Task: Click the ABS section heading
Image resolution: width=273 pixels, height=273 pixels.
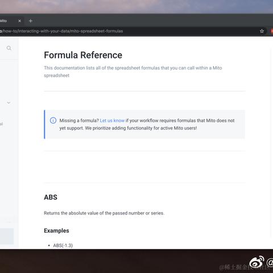Action: point(51,197)
